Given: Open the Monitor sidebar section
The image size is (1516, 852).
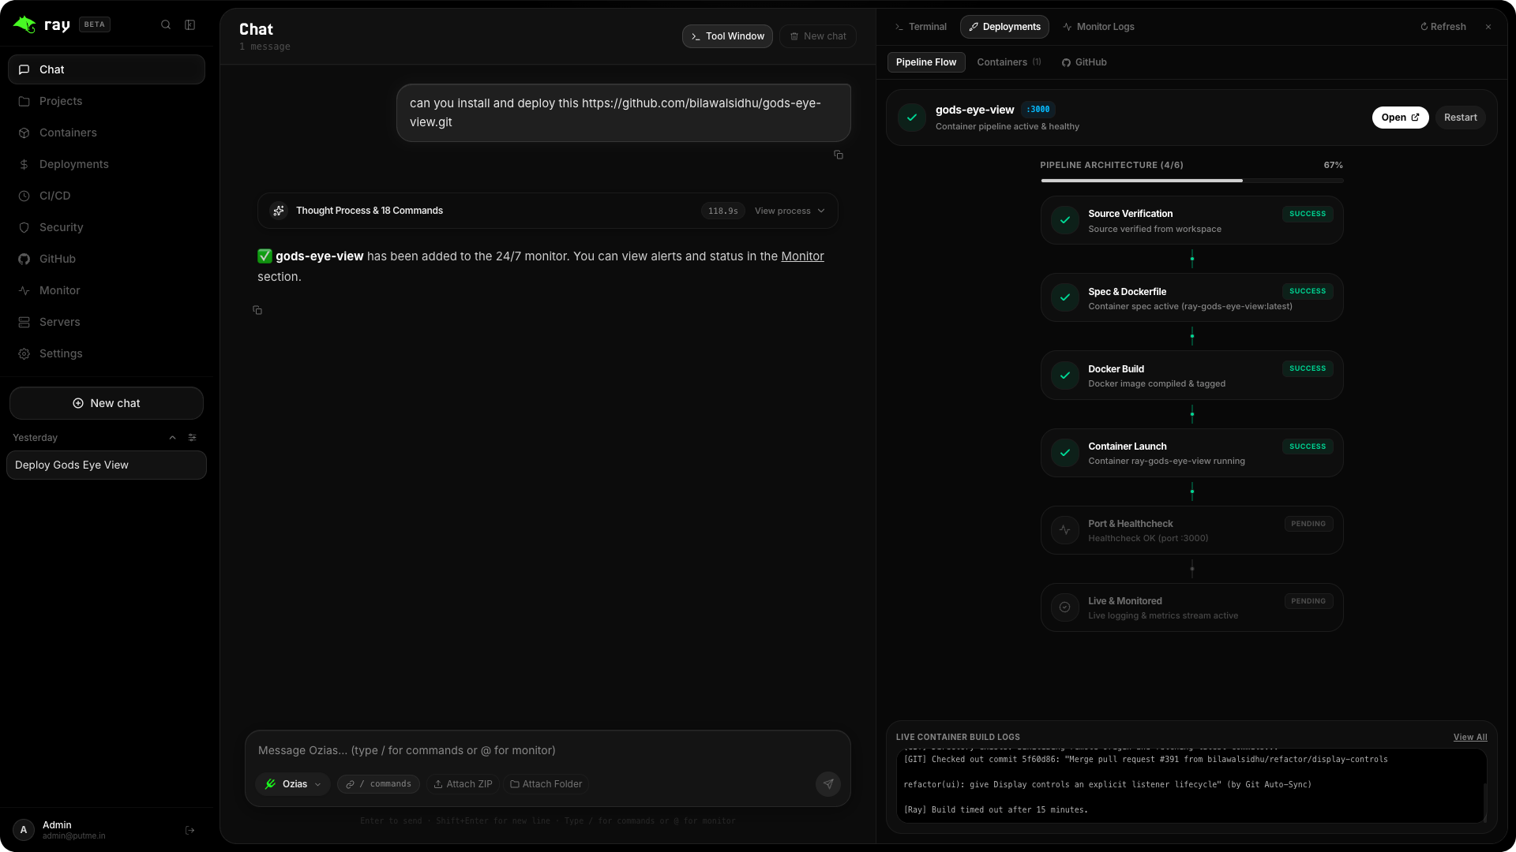Looking at the screenshot, I should [x=107, y=290].
